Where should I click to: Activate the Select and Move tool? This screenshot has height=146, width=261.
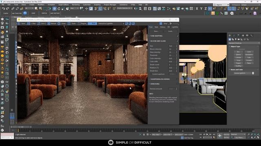(x=54, y=9)
